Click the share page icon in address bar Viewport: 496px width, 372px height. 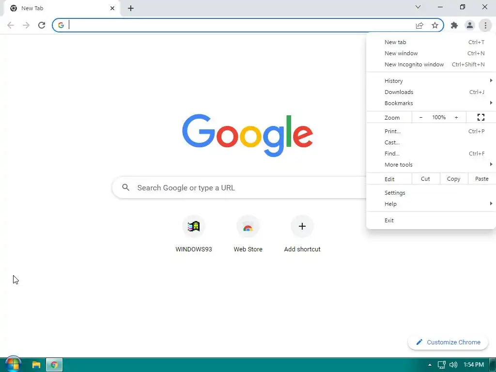(x=419, y=25)
